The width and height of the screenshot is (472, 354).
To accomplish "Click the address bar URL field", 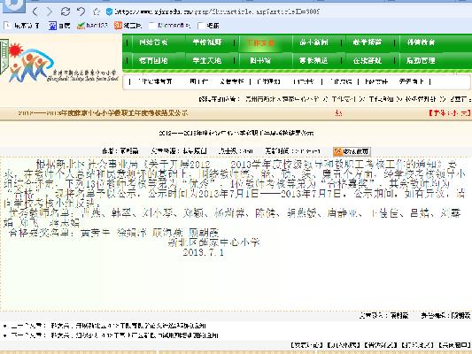I will click(217, 12).
